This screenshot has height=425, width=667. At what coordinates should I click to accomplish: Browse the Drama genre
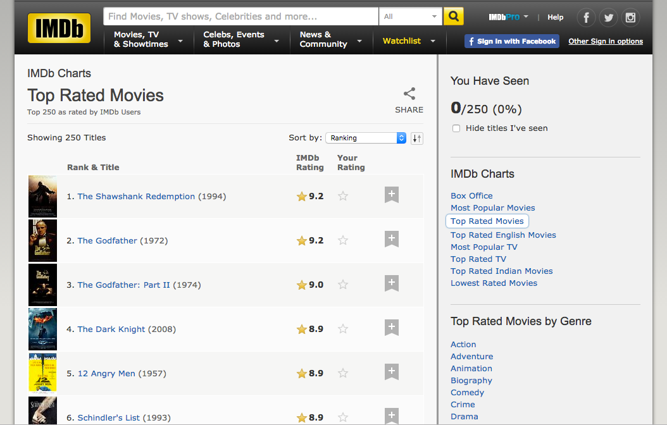coord(464,417)
